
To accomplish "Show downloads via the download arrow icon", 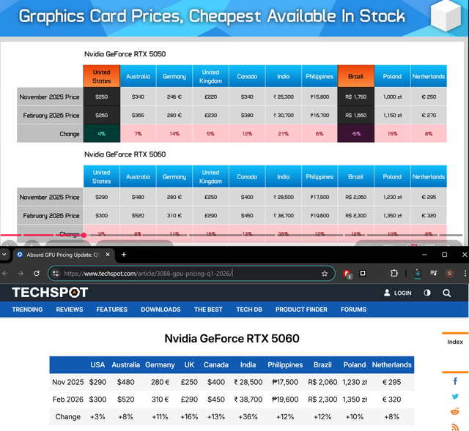I will pos(418,273).
